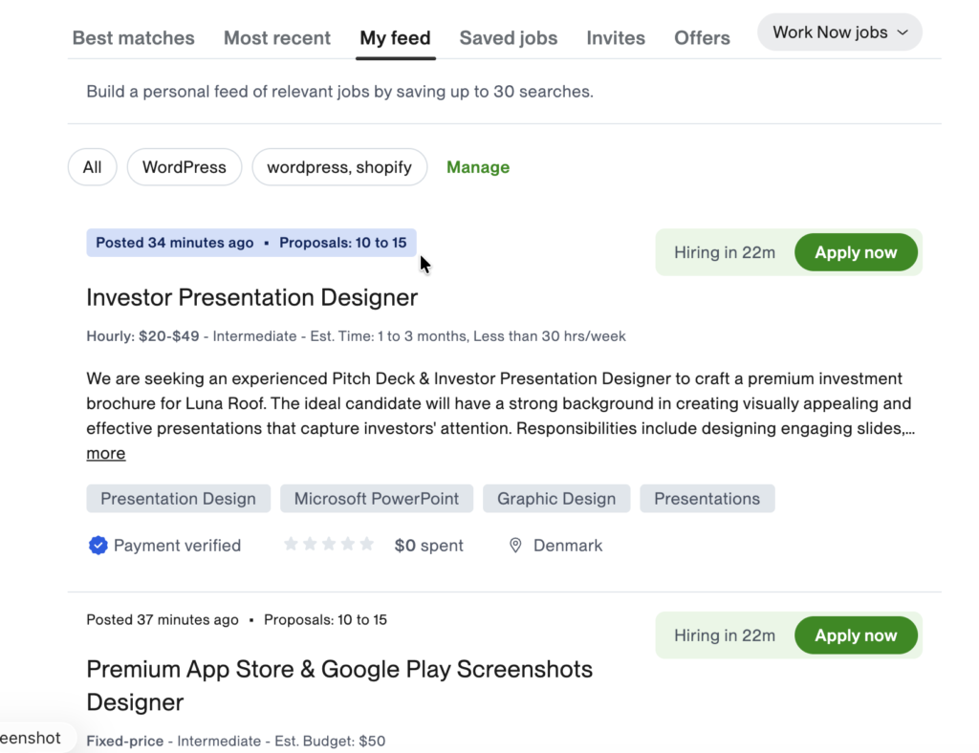Screen dimensions: 979x753
Task: Click Hourly: $20-$49 rate details line
Action: [356, 336]
